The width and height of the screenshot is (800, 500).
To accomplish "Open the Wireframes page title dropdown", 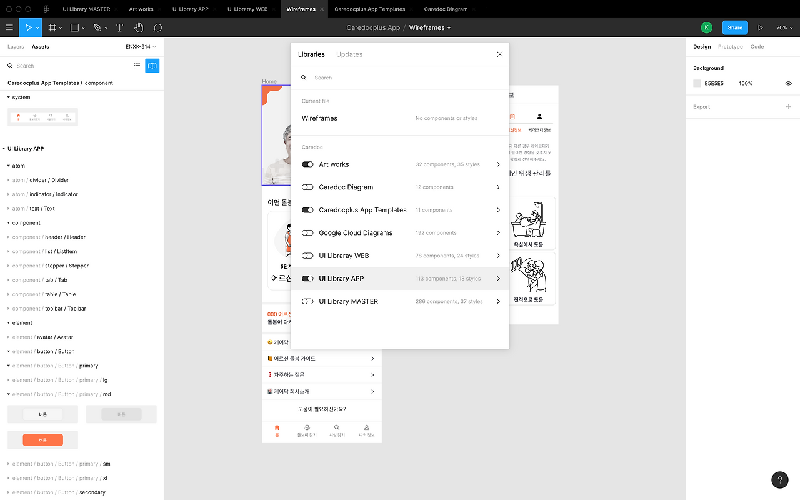I will point(430,27).
